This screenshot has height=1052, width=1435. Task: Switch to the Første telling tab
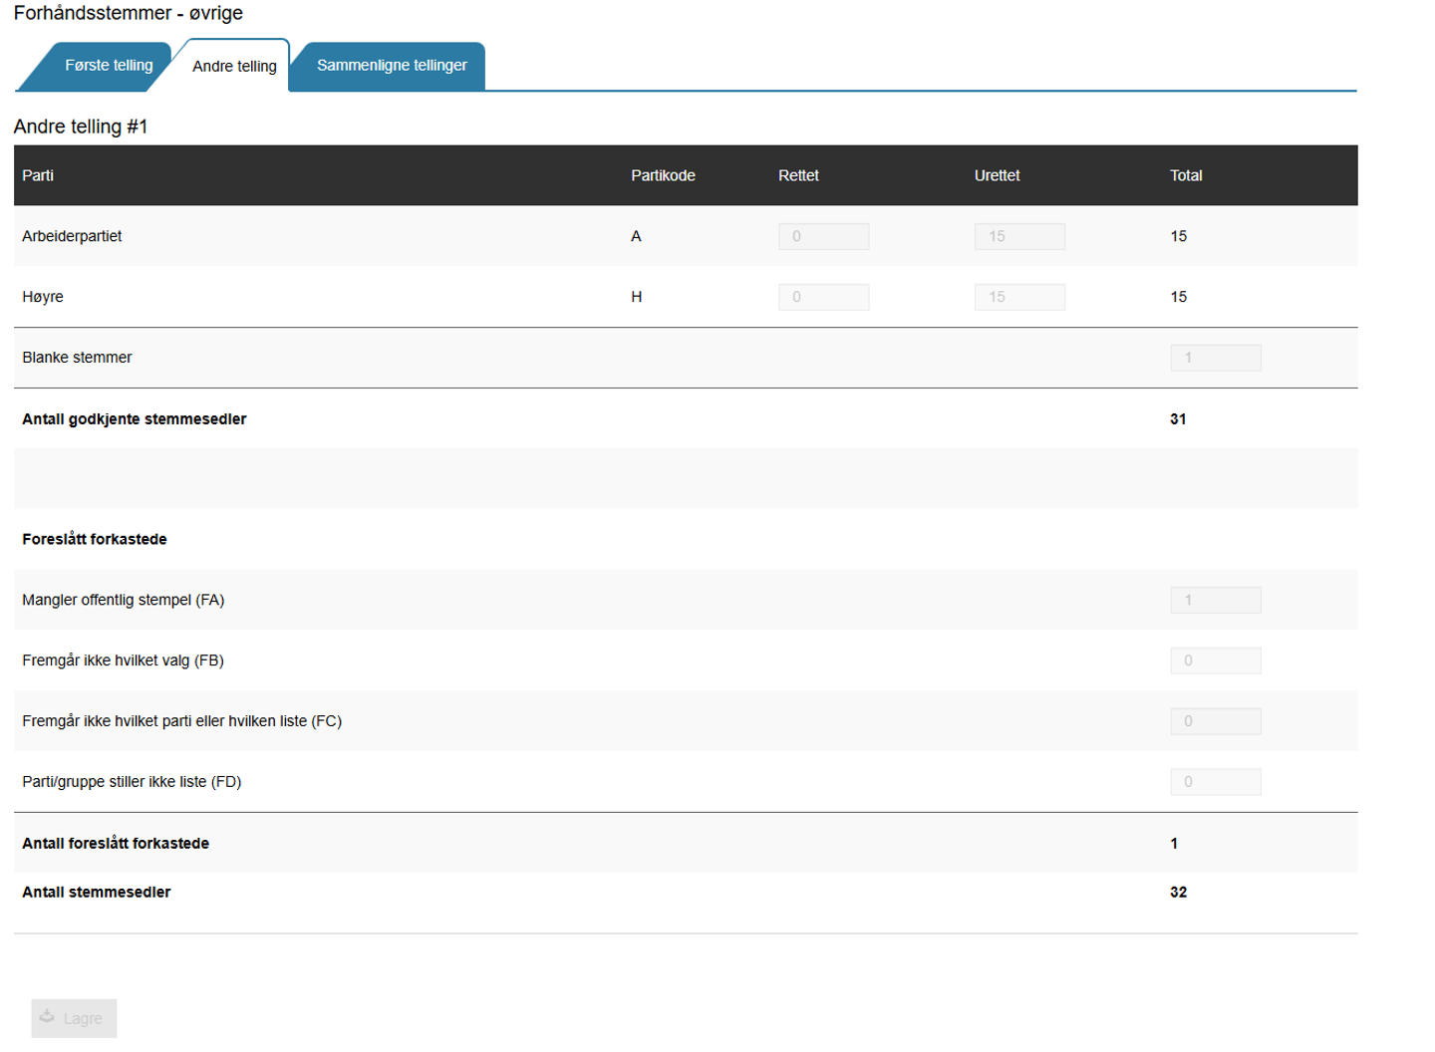108,66
